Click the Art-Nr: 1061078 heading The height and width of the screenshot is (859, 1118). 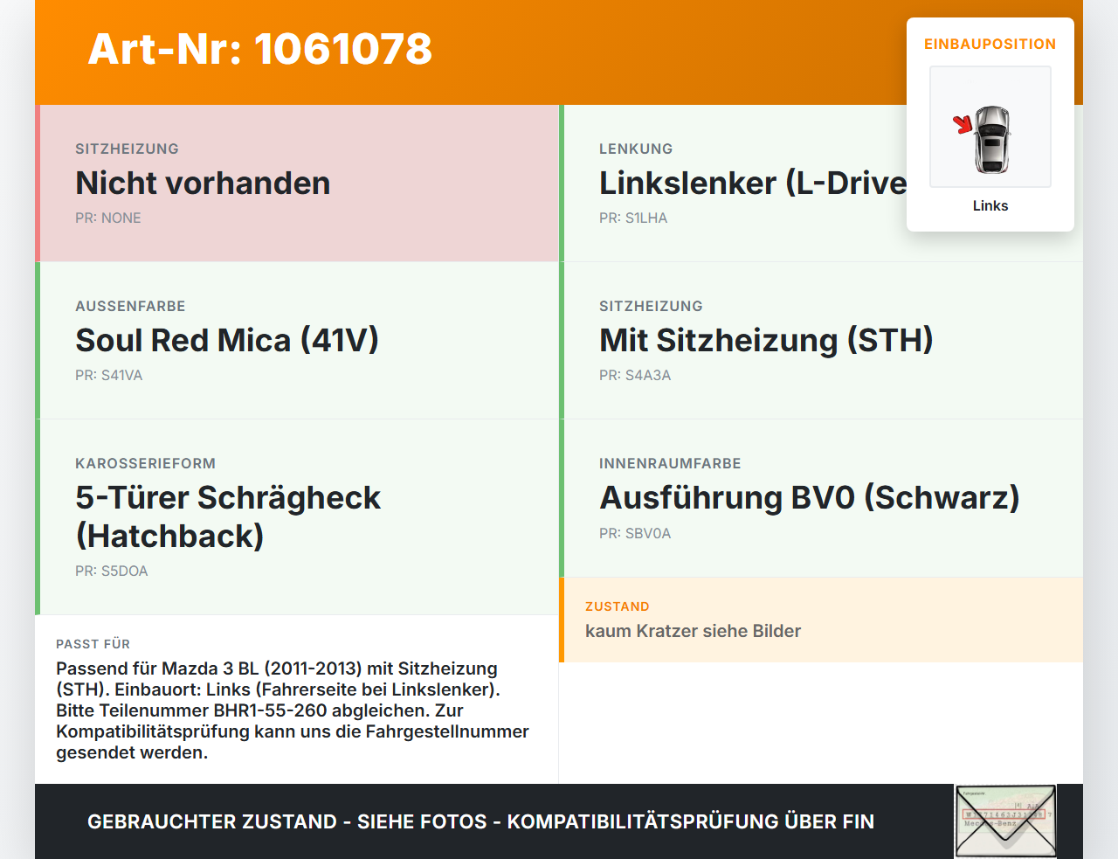[x=260, y=49]
